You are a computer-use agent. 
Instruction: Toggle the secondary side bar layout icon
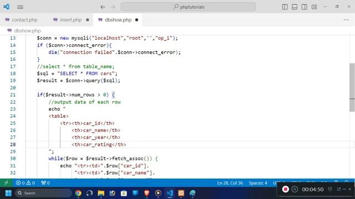click(x=305, y=7)
